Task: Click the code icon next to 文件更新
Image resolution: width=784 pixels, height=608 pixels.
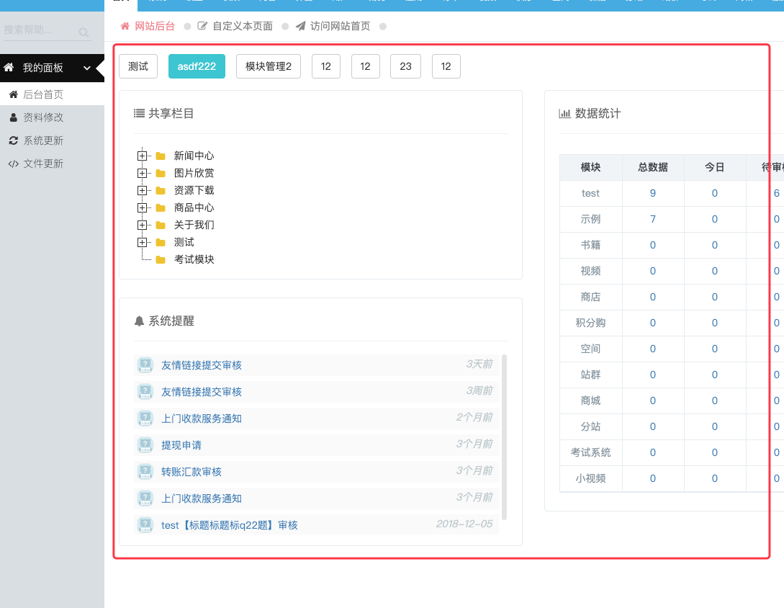Action: click(x=14, y=164)
